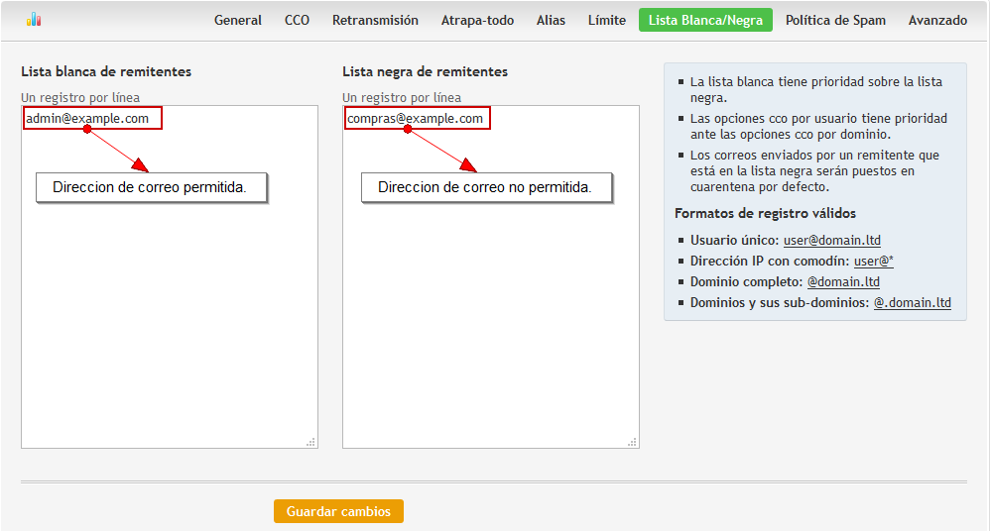Click Guardar cambios button
This screenshot has width=990, height=531.
338,511
